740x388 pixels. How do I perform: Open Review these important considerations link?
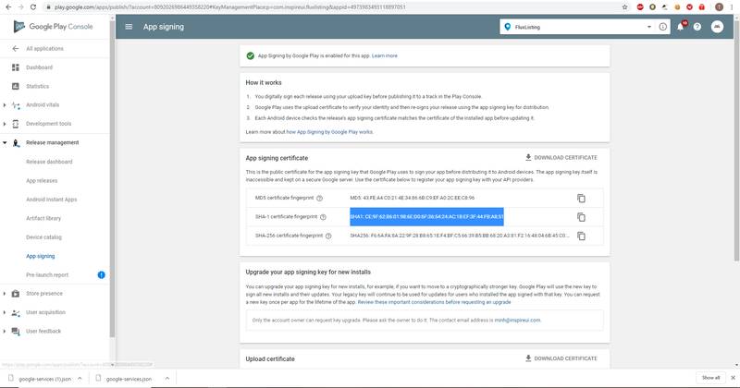click(434, 302)
